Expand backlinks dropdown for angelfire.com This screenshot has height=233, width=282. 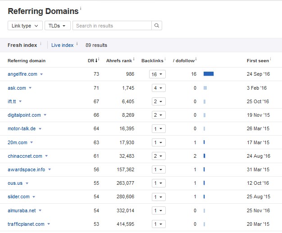(x=158, y=74)
